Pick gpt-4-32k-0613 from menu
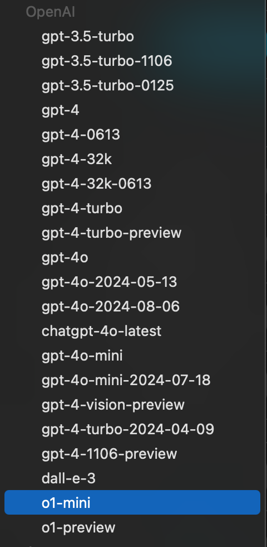 coord(132,184)
